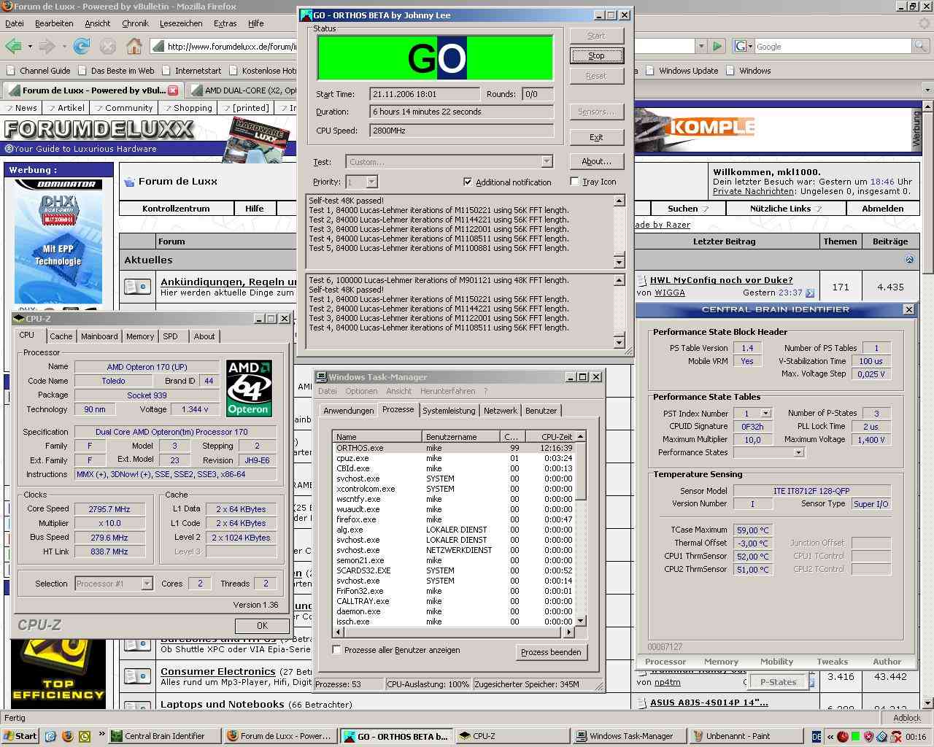
Task: Click the Firefox home icon
Action: pos(134,46)
